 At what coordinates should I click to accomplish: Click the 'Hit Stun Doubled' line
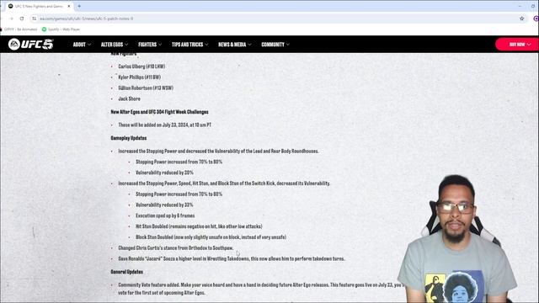(199, 226)
